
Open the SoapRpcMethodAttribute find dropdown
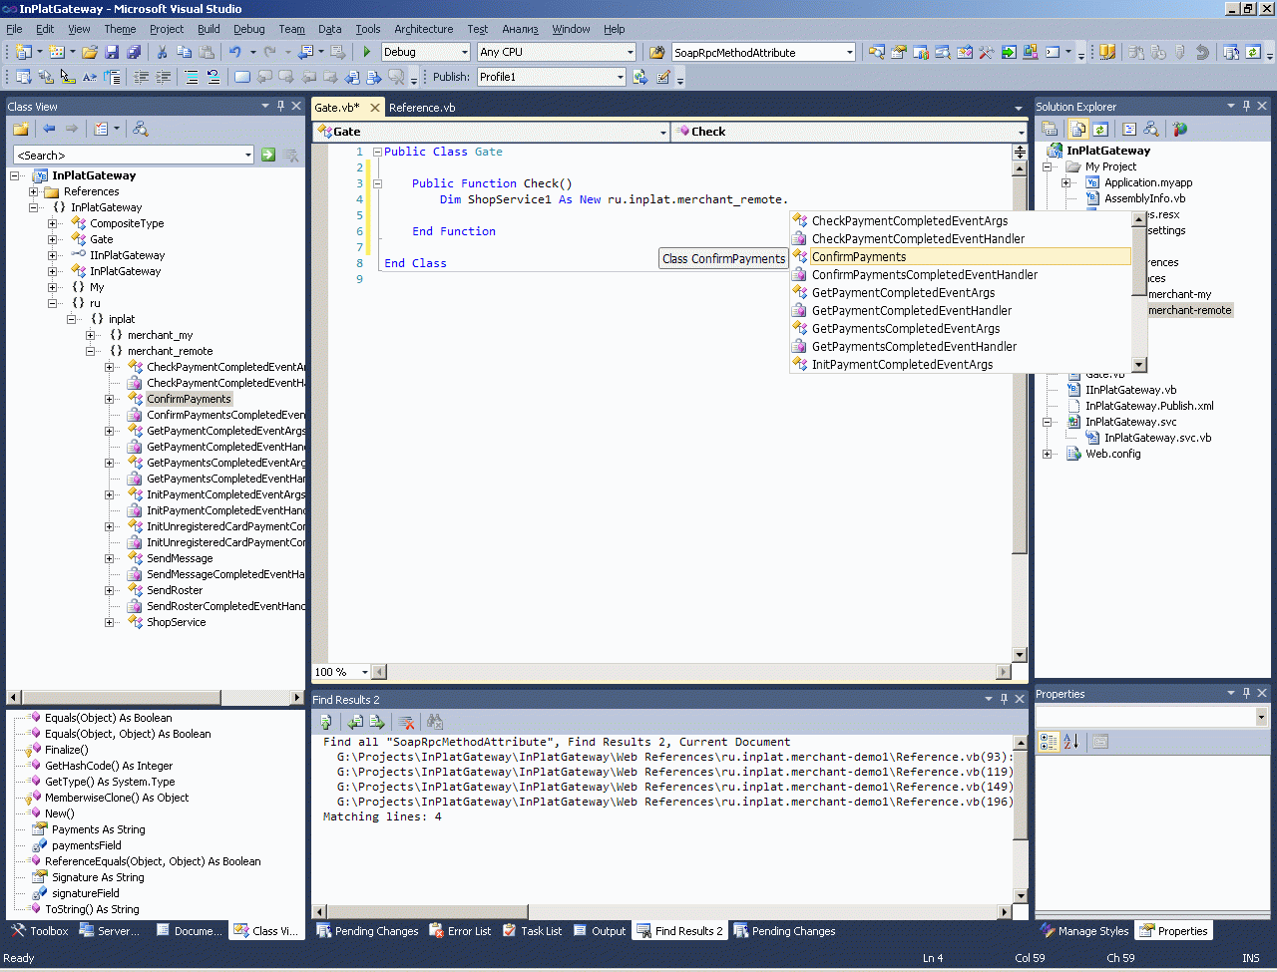850,52
